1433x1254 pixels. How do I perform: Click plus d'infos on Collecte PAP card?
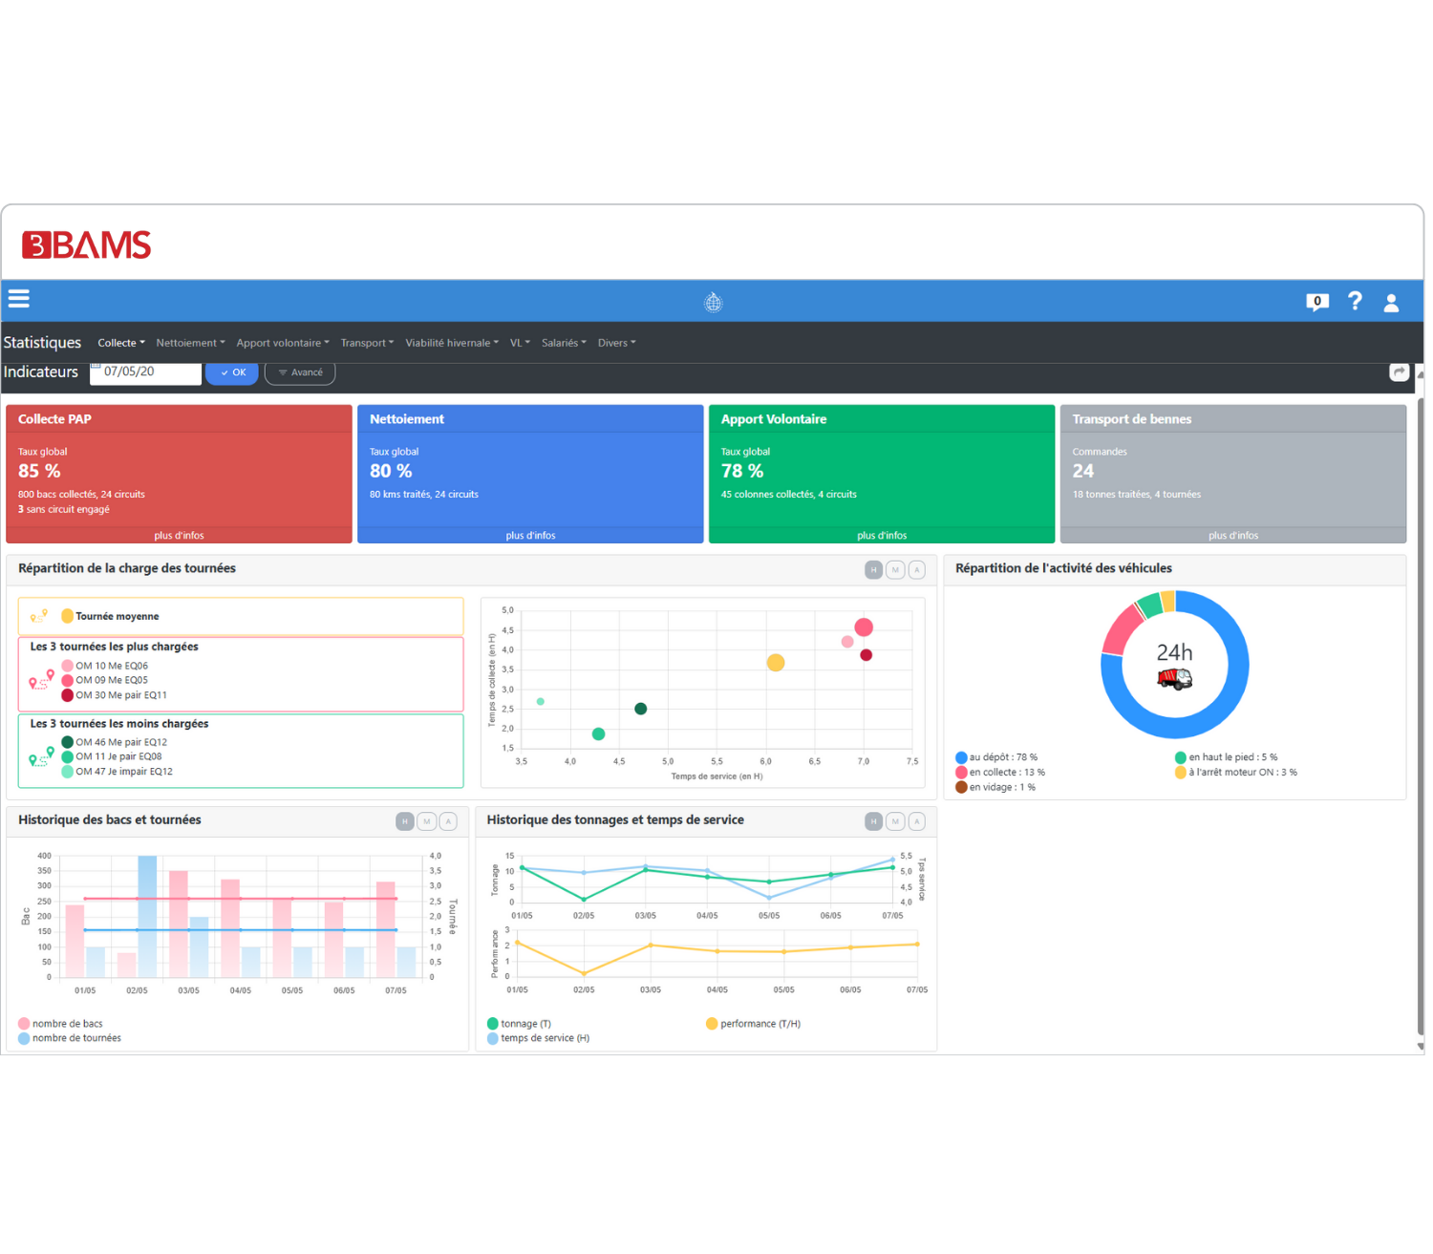[x=179, y=536]
